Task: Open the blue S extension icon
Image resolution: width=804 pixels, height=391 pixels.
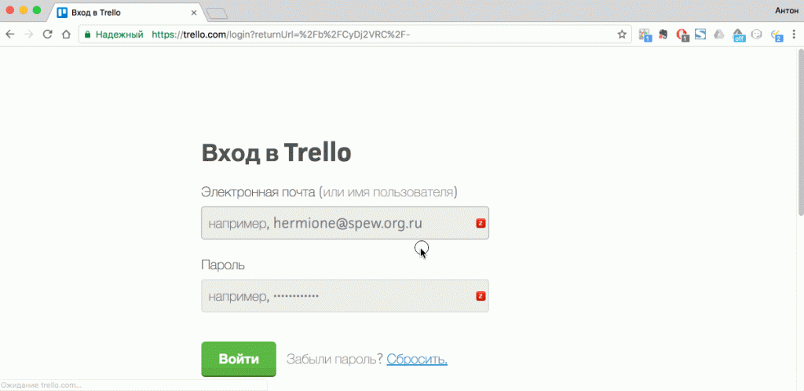Action: click(x=700, y=35)
